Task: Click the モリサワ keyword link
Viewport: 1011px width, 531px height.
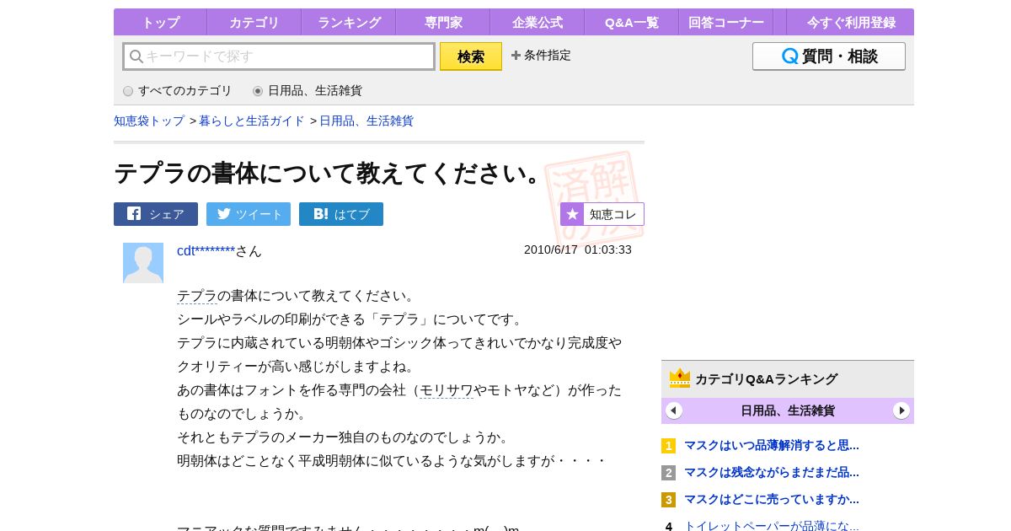Action: click(x=447, y=390)
